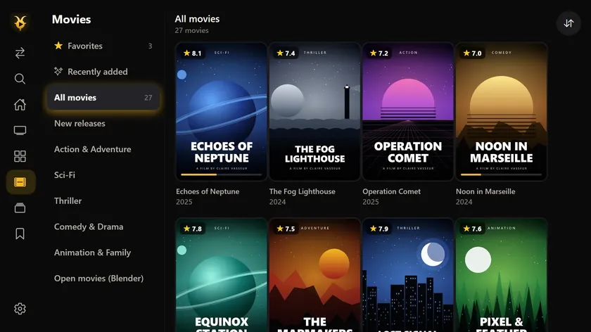Go to the Home icon
This screenshot has height=332, width=591.
[20, 104]
